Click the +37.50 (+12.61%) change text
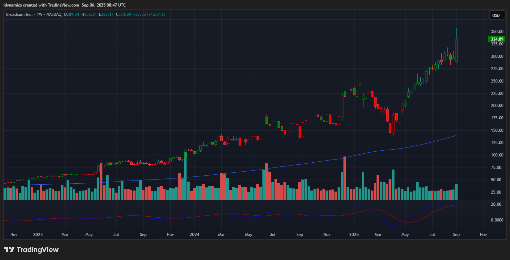The width and height of the screenshot is (510, 260). click(149, 14)
